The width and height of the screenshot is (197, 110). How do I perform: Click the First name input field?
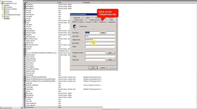92,33
